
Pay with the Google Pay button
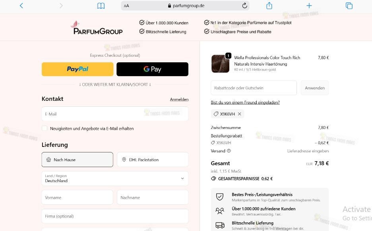(x=152, y=69)
